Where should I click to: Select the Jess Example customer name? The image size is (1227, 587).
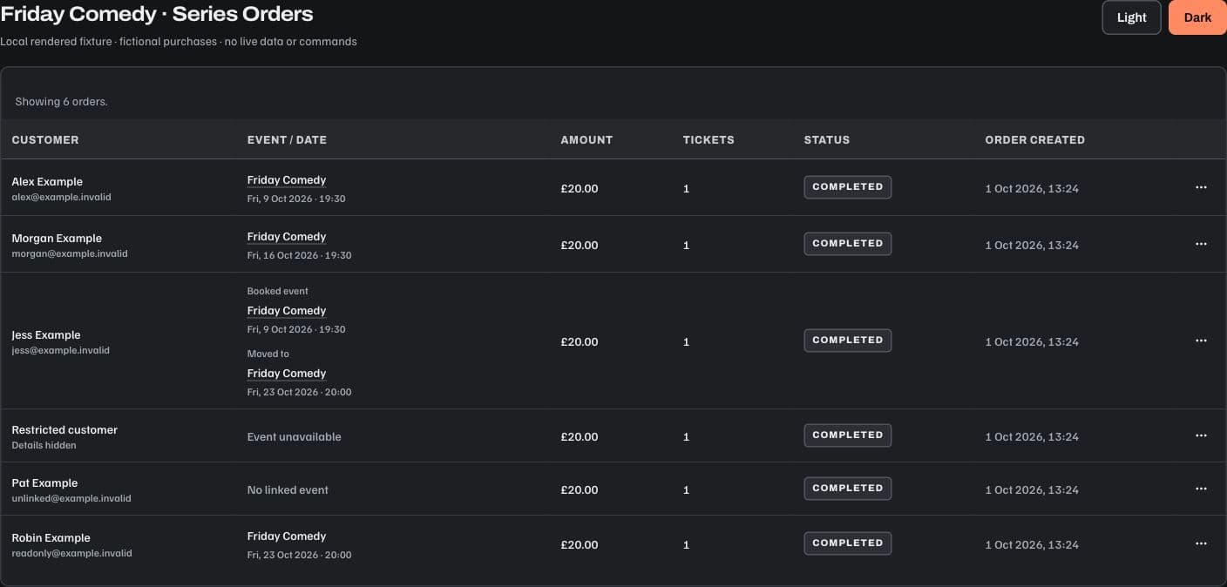[46, 335]
